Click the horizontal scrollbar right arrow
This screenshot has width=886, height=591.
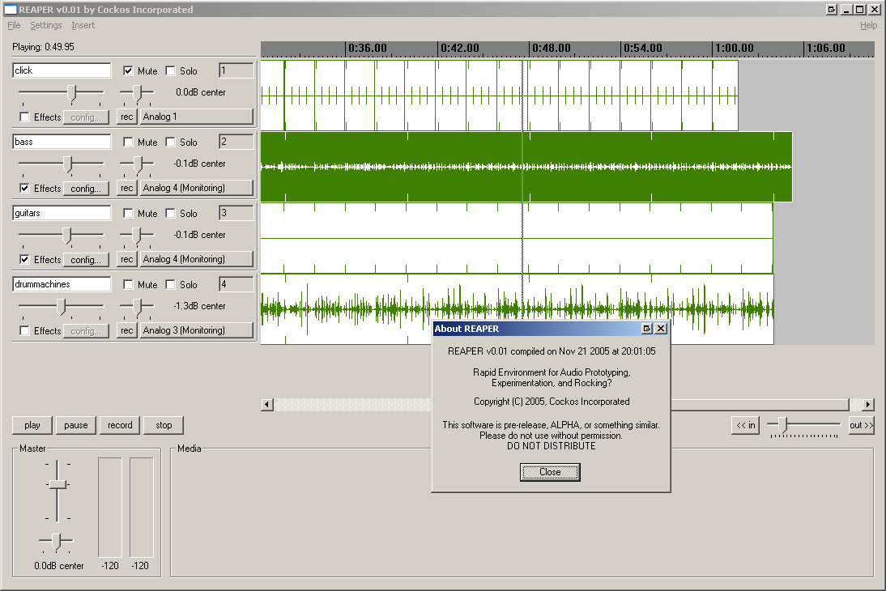coord(868,405)
